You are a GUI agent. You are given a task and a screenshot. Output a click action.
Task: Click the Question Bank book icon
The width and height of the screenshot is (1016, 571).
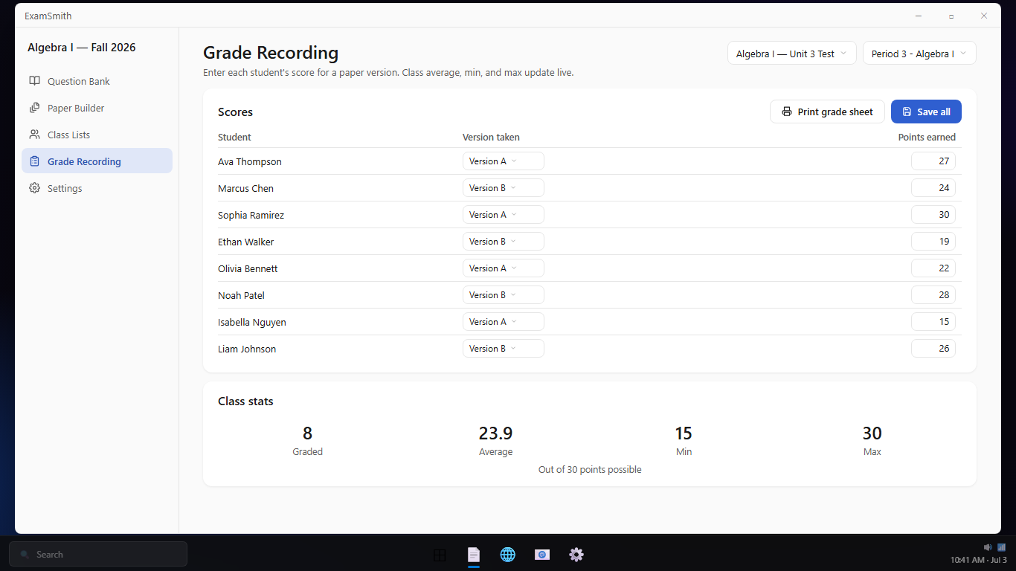pyautogui.click(x=34, y=81)
